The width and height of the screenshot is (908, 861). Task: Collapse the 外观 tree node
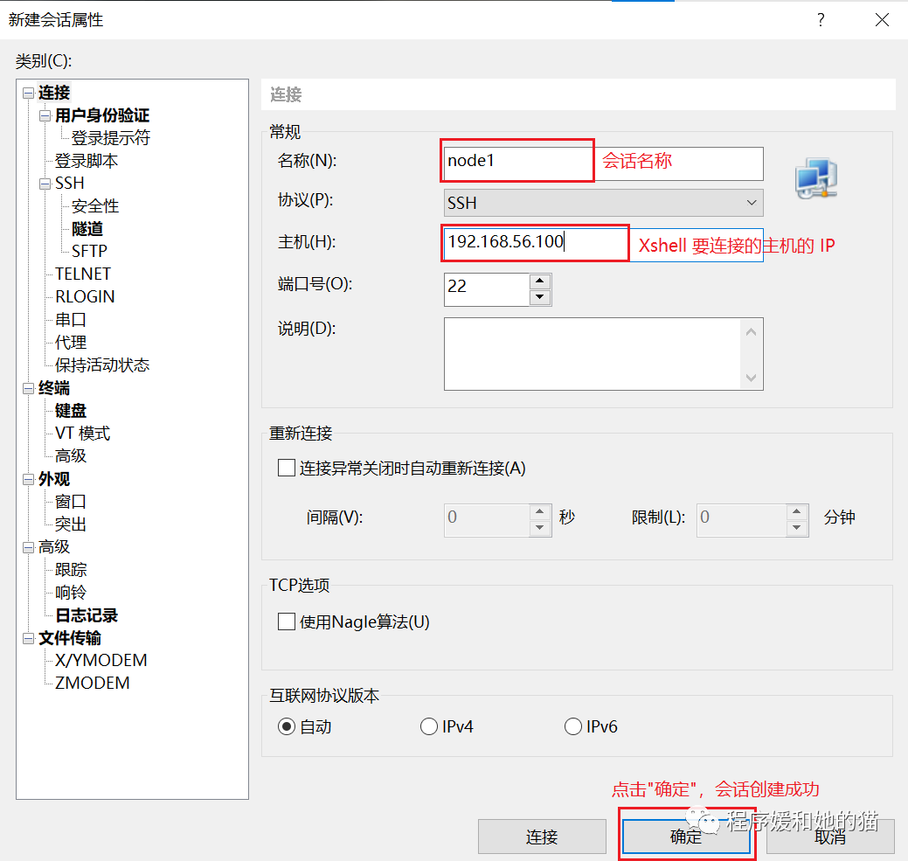(x=28, y=479)
